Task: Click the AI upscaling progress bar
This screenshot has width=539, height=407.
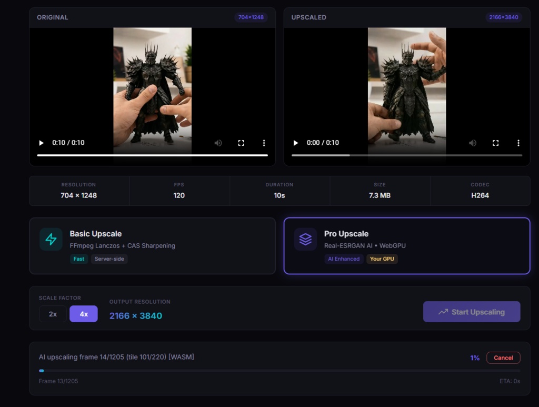Action: [280, 371]
